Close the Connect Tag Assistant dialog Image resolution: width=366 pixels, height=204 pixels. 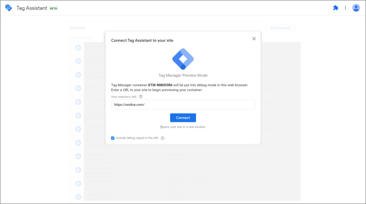coord(254,39)
